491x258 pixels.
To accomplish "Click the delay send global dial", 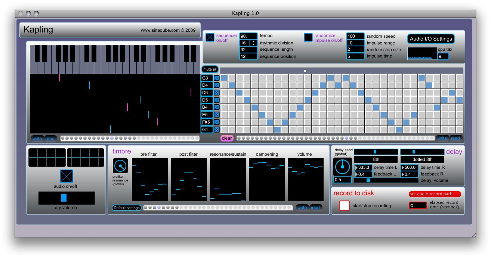I will pos(343,167).
